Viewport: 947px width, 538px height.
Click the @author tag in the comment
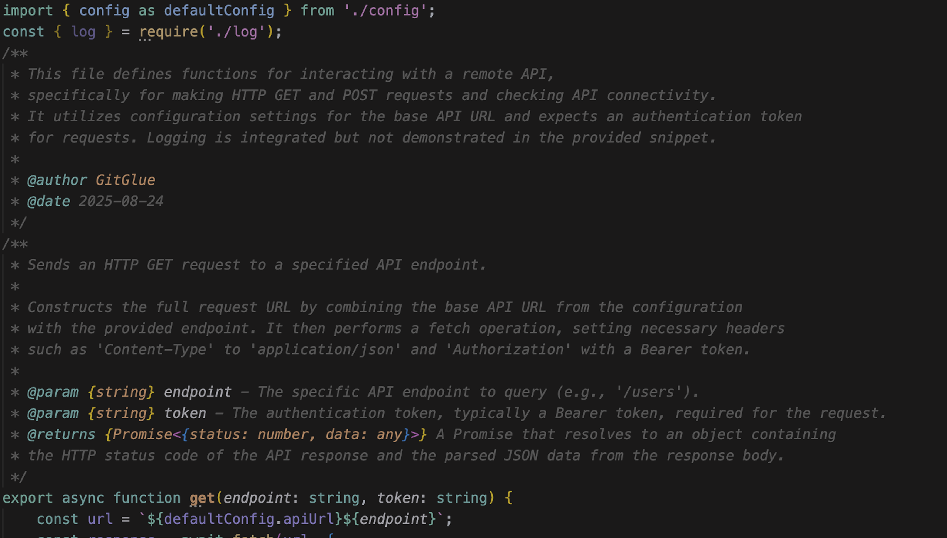(57, 180)
